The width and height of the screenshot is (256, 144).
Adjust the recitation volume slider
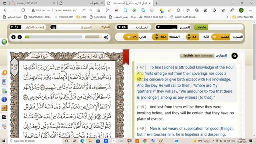tap(93, 37)
